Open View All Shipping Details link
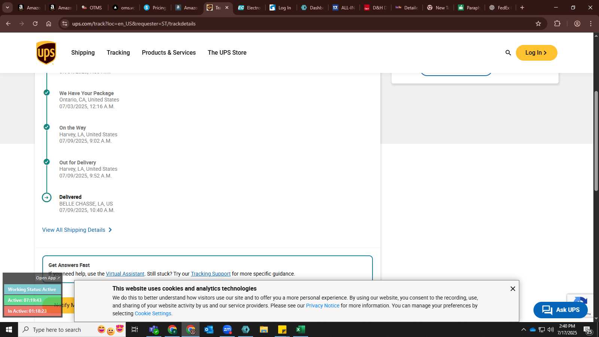This screenshot has height=337, width=599. [x=77, y=230]
